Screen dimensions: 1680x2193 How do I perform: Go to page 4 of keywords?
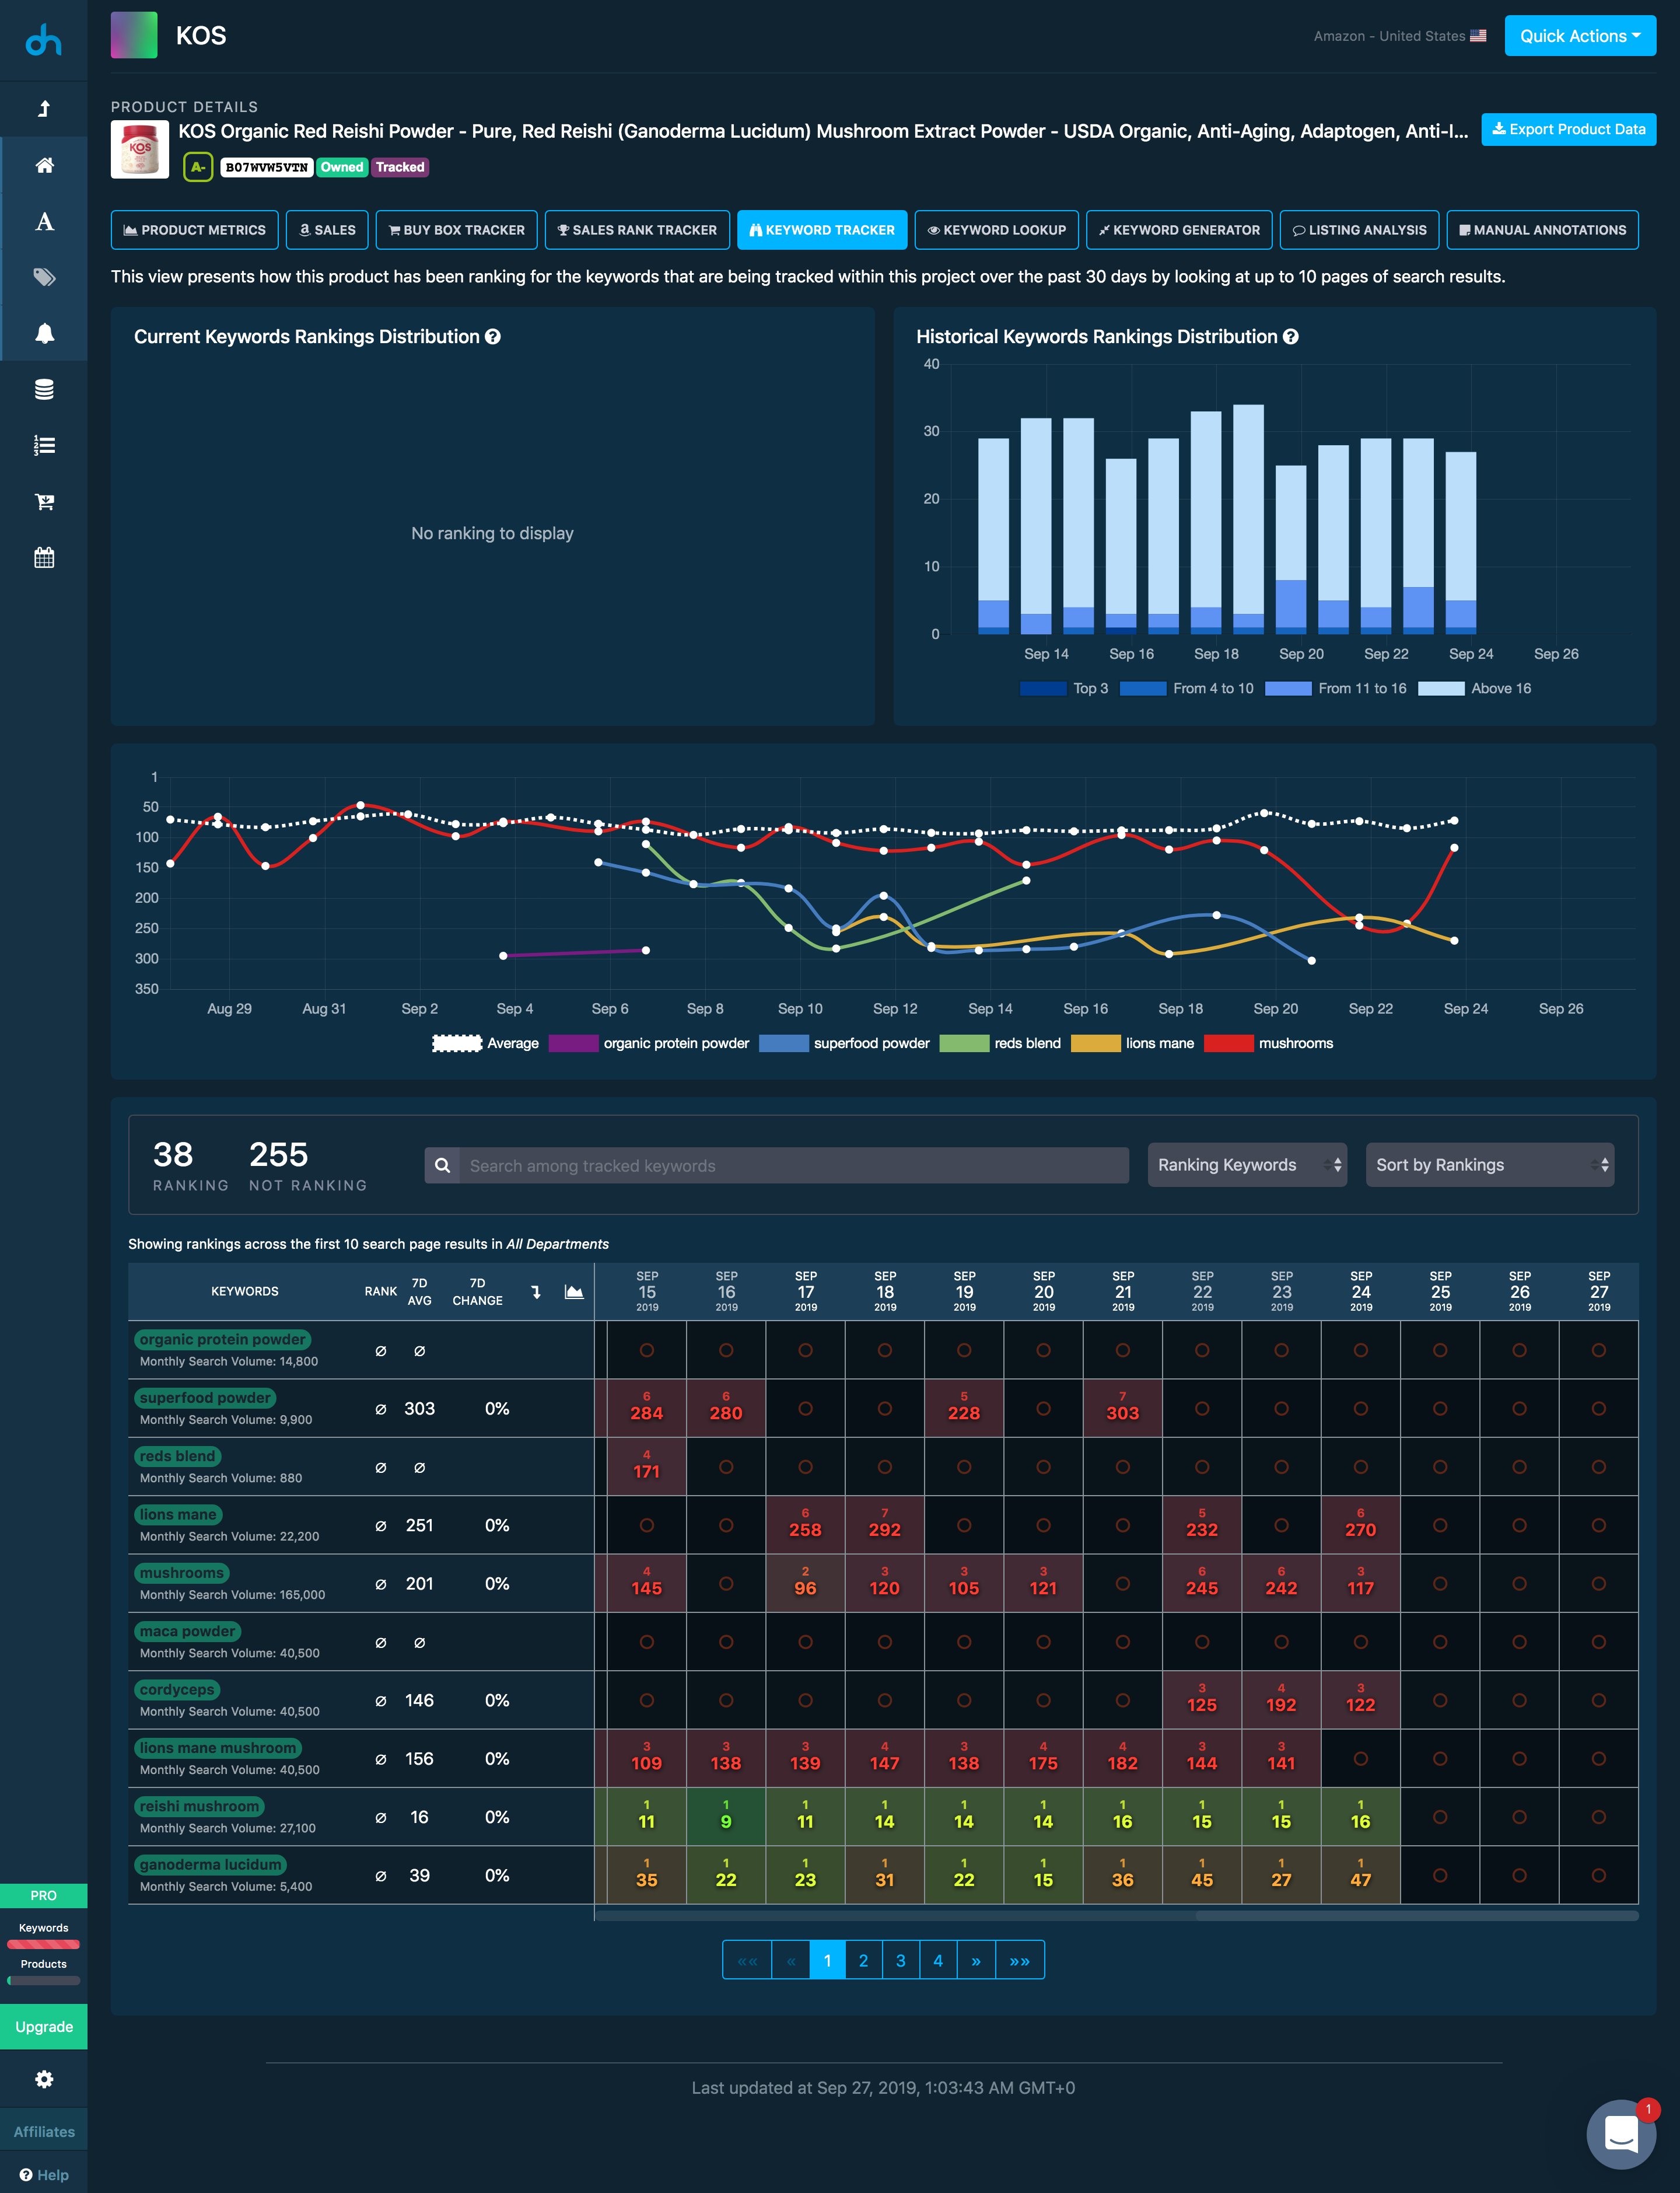pyautogui.click(x=938, y=1960)
